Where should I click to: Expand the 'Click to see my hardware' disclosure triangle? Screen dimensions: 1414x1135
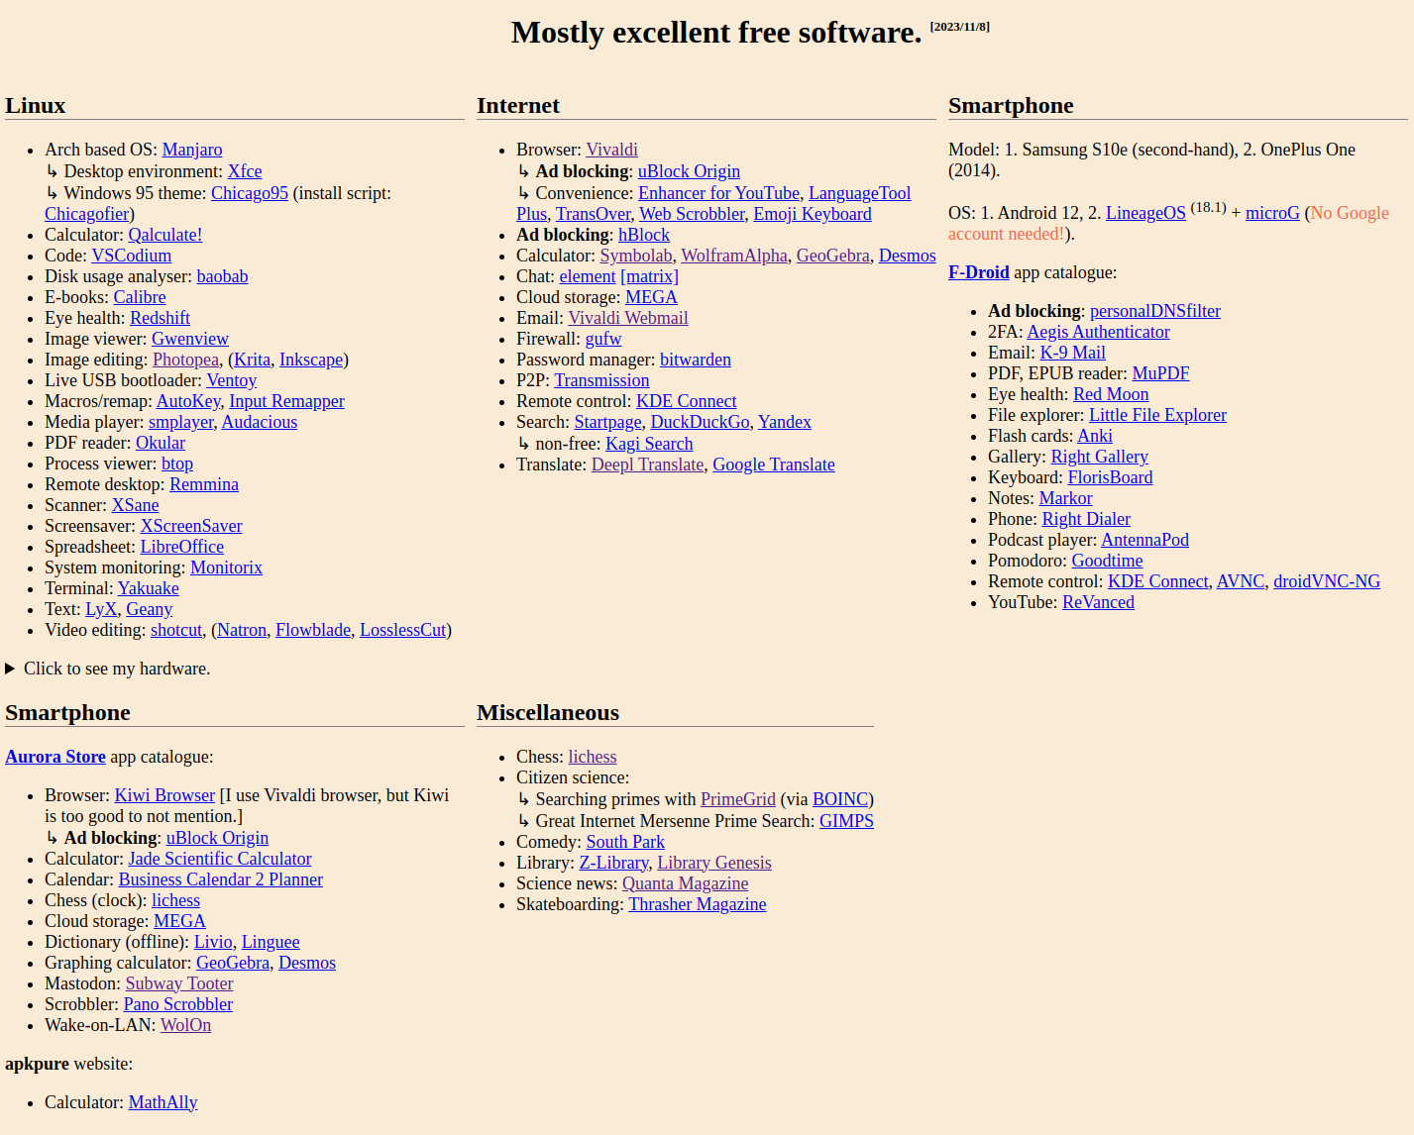10,669
